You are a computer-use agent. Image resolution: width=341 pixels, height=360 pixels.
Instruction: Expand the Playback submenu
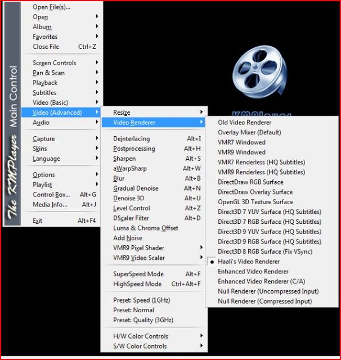point(61,83)
